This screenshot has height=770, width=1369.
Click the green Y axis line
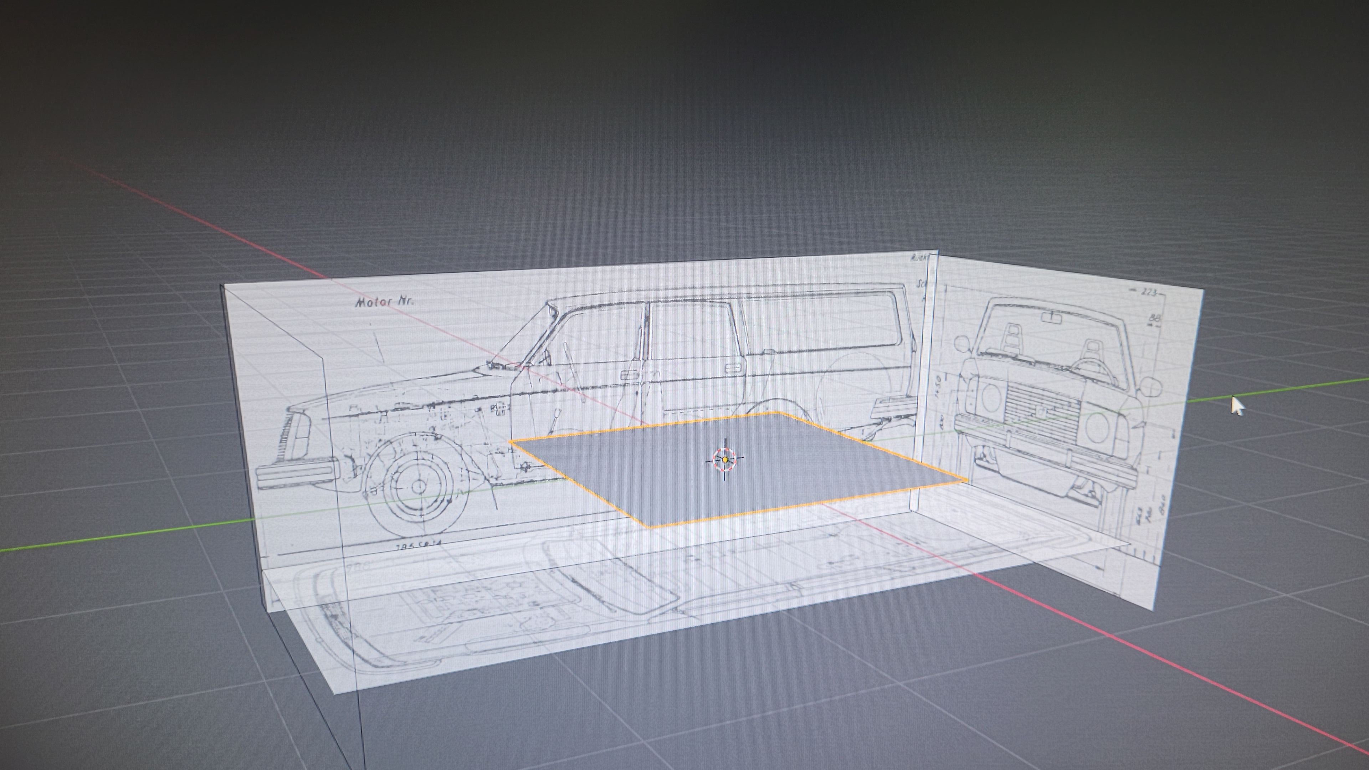pos(106,538)
